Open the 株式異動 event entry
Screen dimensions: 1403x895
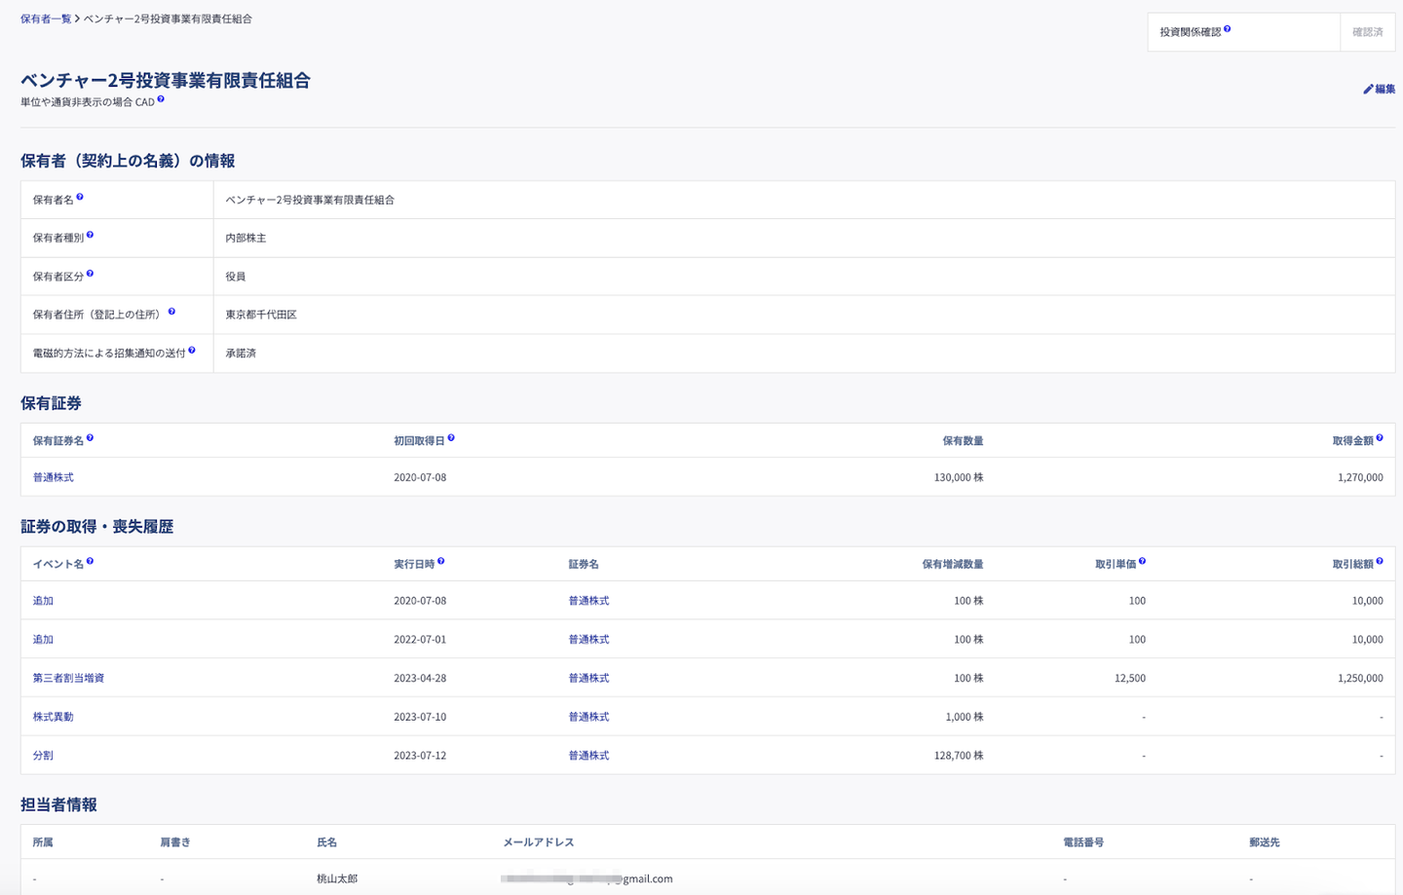tap(54, 717)
